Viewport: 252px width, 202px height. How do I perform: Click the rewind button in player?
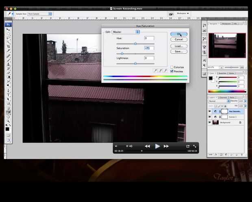[147, 146]
